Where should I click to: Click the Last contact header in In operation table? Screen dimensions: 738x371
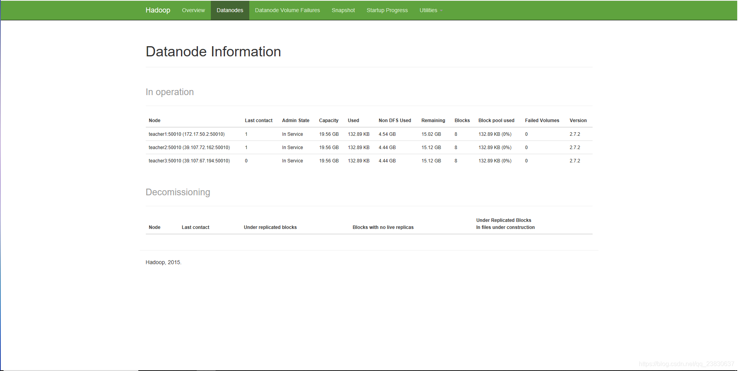pos(258,121)
